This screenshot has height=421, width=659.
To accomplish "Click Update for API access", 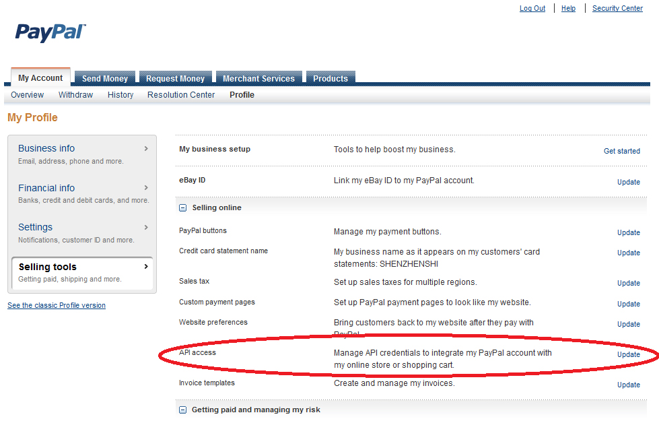I will tap(629, 354).
